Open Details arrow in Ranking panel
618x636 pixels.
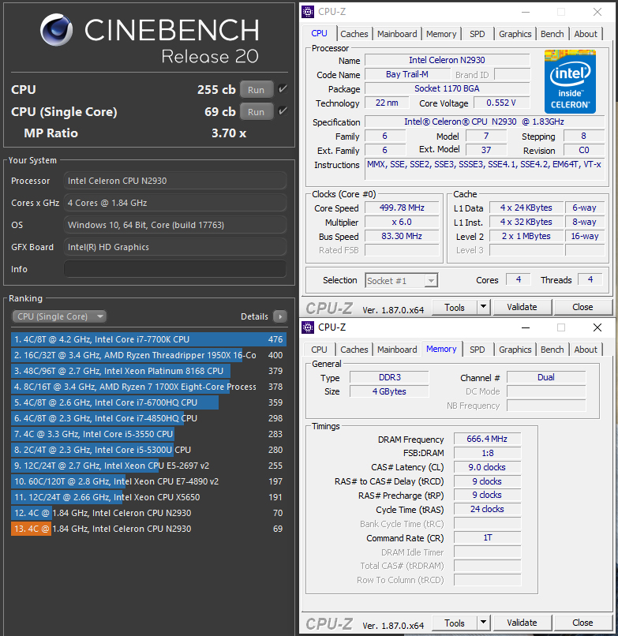tap(280, 316)
